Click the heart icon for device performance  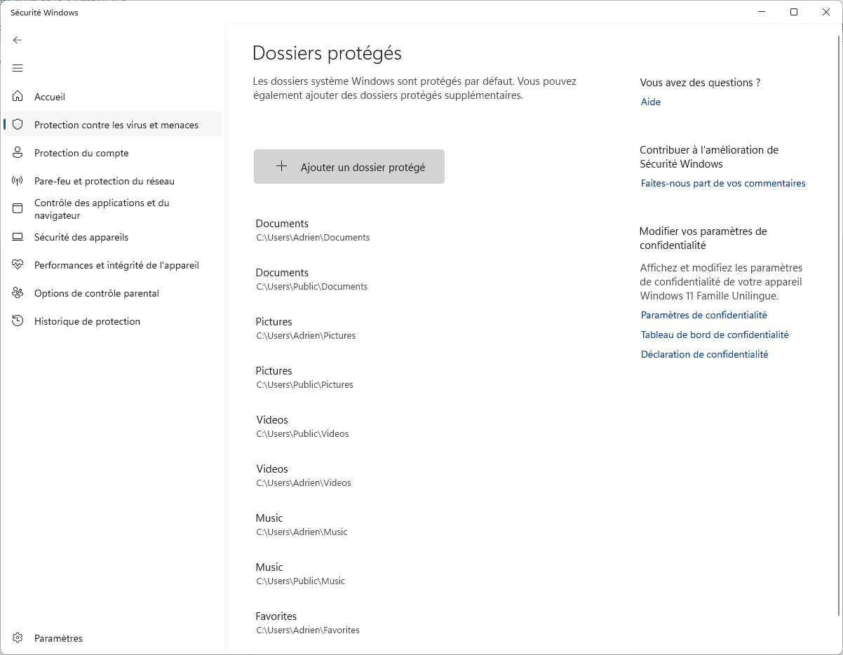18,265
